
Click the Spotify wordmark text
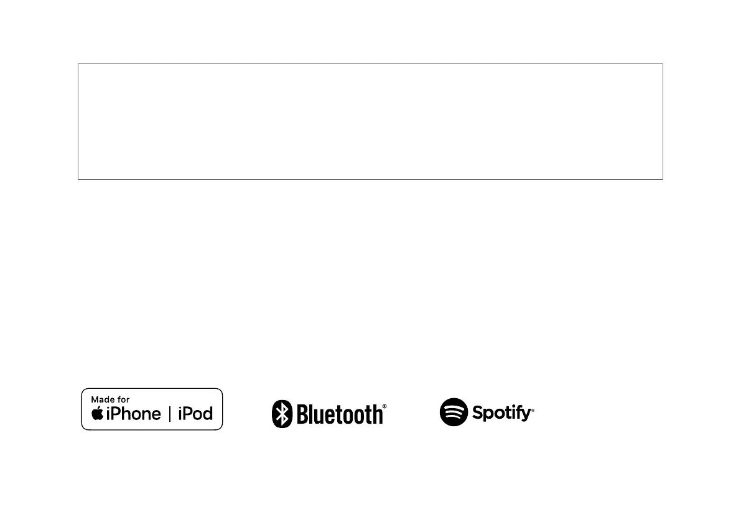501,412
